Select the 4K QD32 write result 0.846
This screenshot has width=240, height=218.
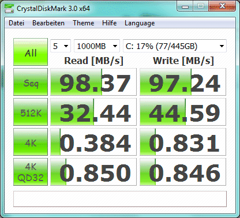pos(183,172)
